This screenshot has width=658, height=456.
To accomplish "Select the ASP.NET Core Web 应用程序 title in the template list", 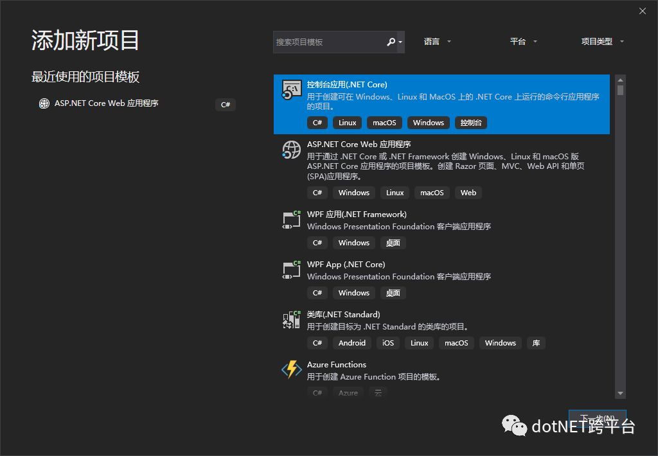I will click(x=359, y=145).
